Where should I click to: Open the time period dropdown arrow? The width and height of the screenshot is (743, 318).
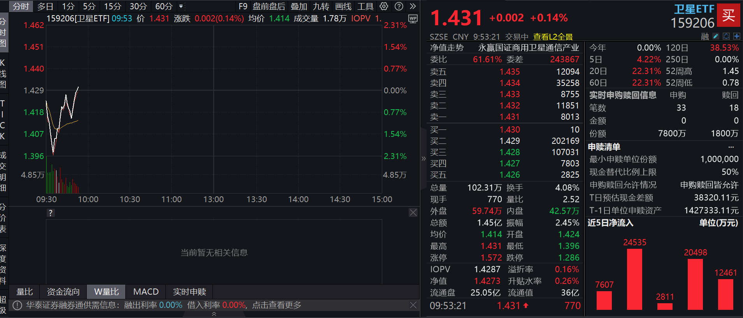point(181,6)
